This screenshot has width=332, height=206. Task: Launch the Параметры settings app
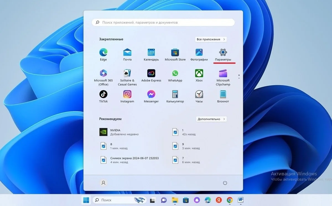223,55
